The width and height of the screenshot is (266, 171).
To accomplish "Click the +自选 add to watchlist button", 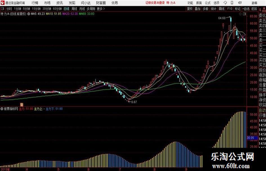I will 246,9.
